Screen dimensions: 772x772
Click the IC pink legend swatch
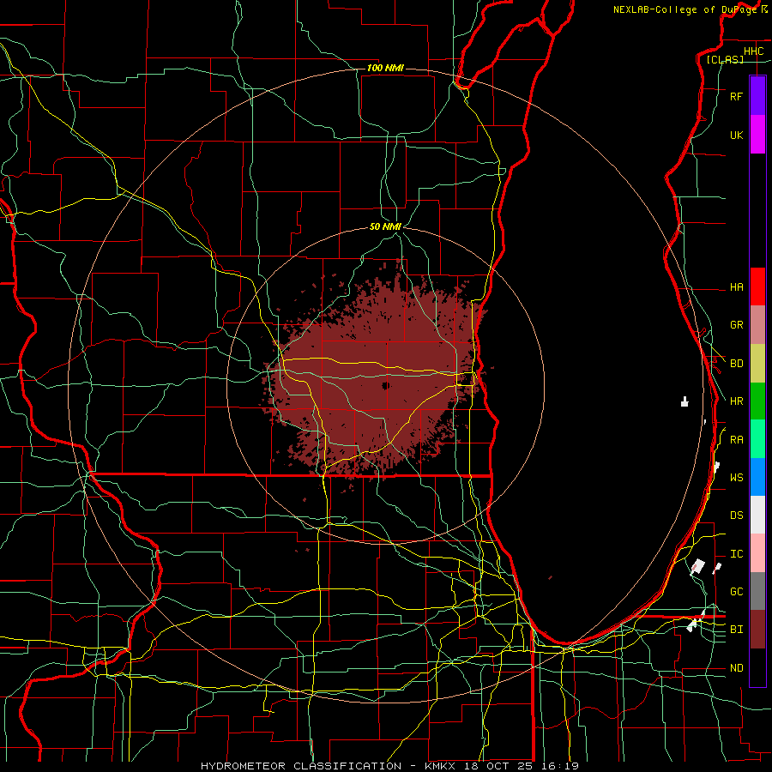point(757,553)
